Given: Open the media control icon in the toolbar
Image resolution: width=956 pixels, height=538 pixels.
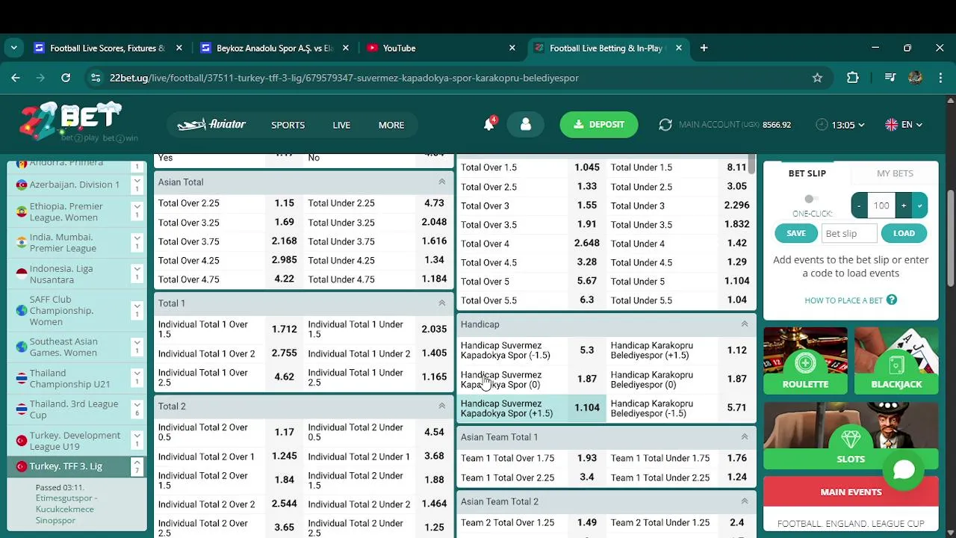Looking at the screenshot, I should [890, 78].
